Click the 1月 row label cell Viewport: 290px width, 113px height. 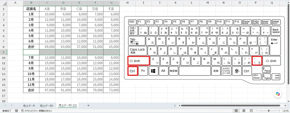click(x=31, y=14)
